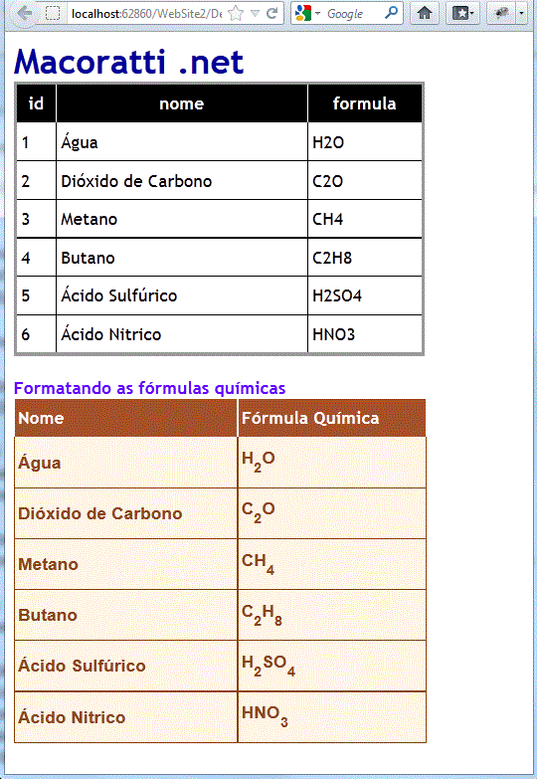Click the Google search engine icon
This screenshot has width=541, height=779.
303,13
